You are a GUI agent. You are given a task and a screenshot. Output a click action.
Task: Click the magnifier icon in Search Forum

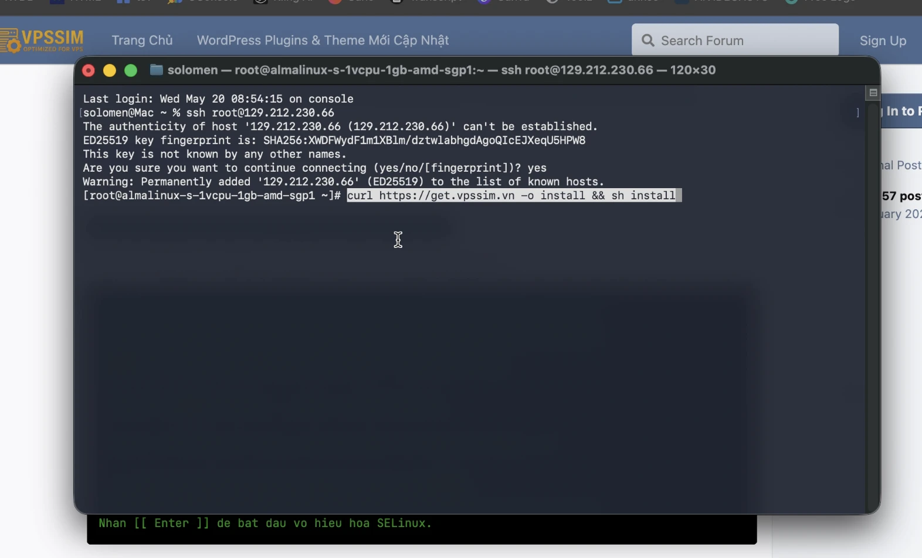click(648, 40)
